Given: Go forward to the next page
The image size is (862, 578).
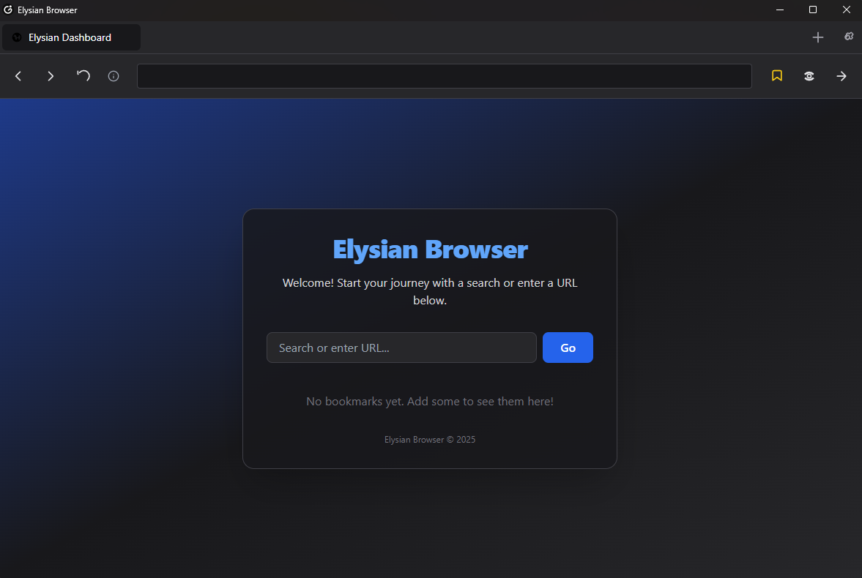Looking at the screenshot, I should [x=51, y=76].
